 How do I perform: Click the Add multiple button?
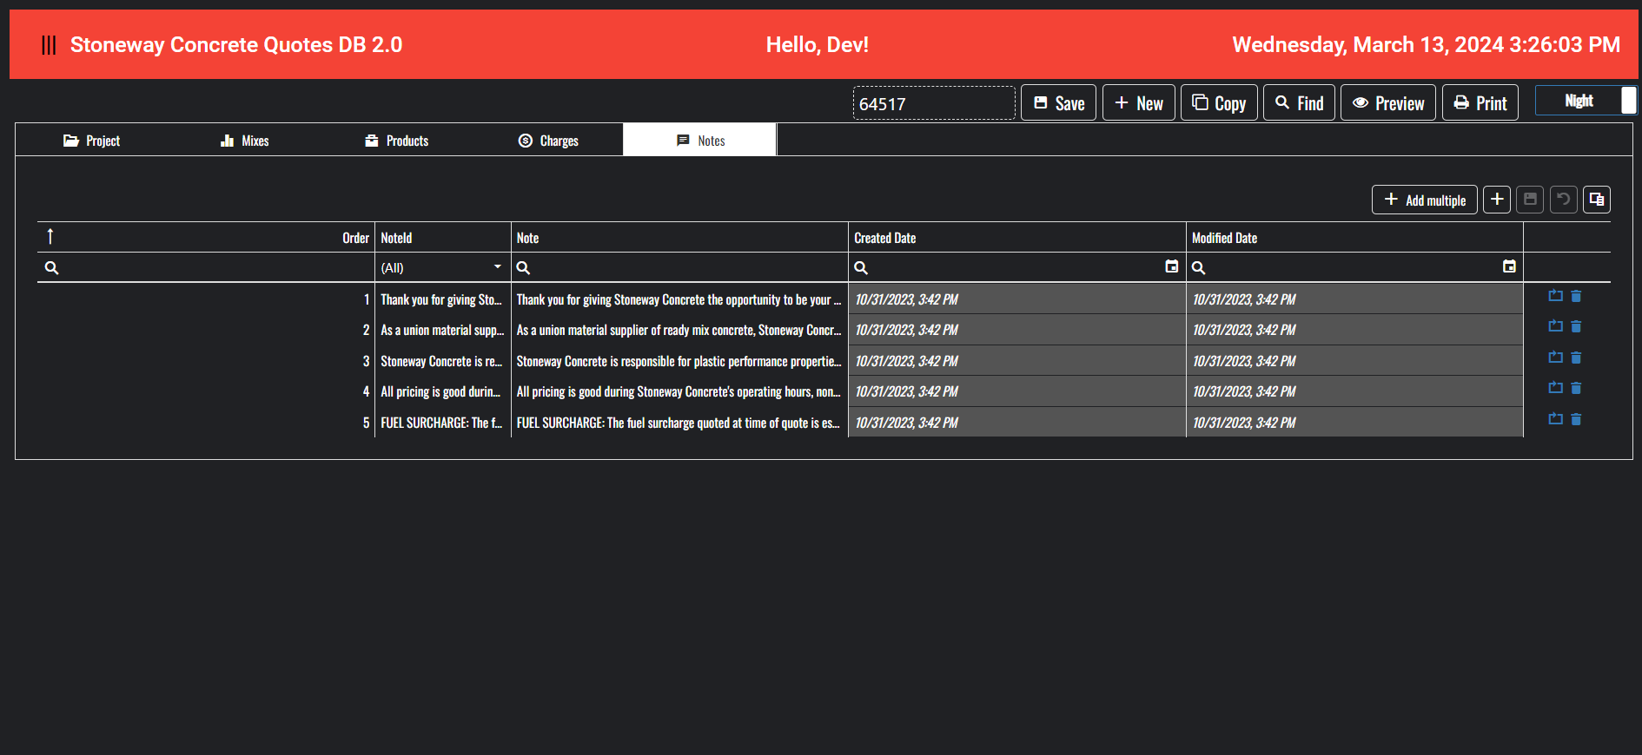(x=1424, y=200)
